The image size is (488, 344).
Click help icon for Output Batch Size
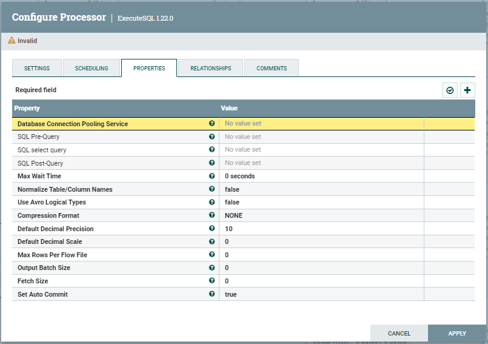tap(212, 268)
